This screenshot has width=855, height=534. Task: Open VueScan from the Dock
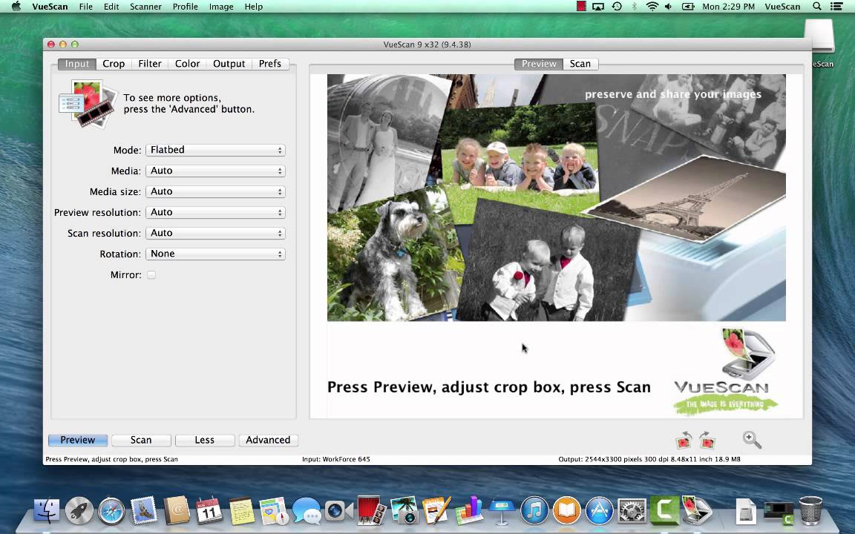[x=697, y=510]
